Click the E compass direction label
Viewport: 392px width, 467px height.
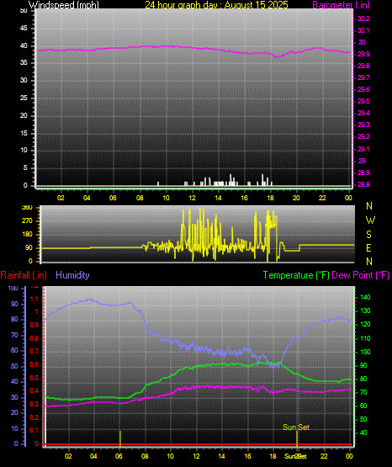(368, 247)
